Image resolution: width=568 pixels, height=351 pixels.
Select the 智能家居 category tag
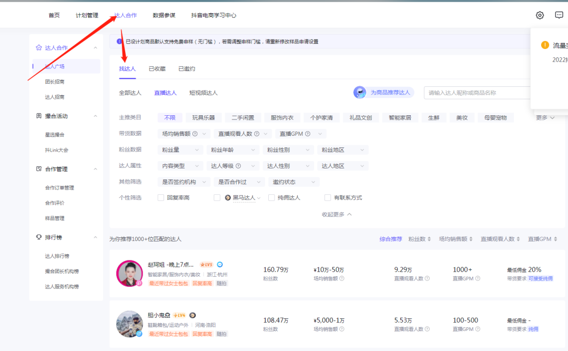tap(400, 117)
